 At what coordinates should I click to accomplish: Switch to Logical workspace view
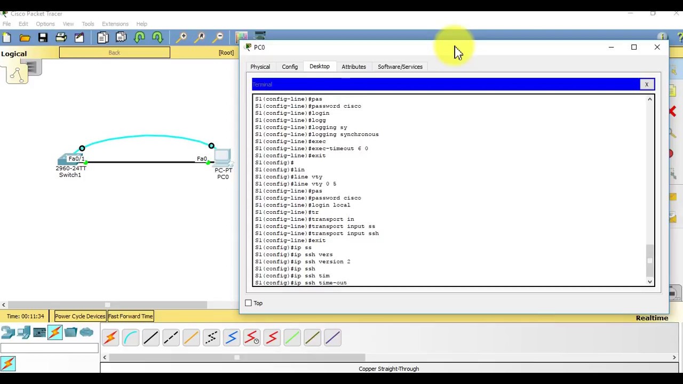coord(14,53)
